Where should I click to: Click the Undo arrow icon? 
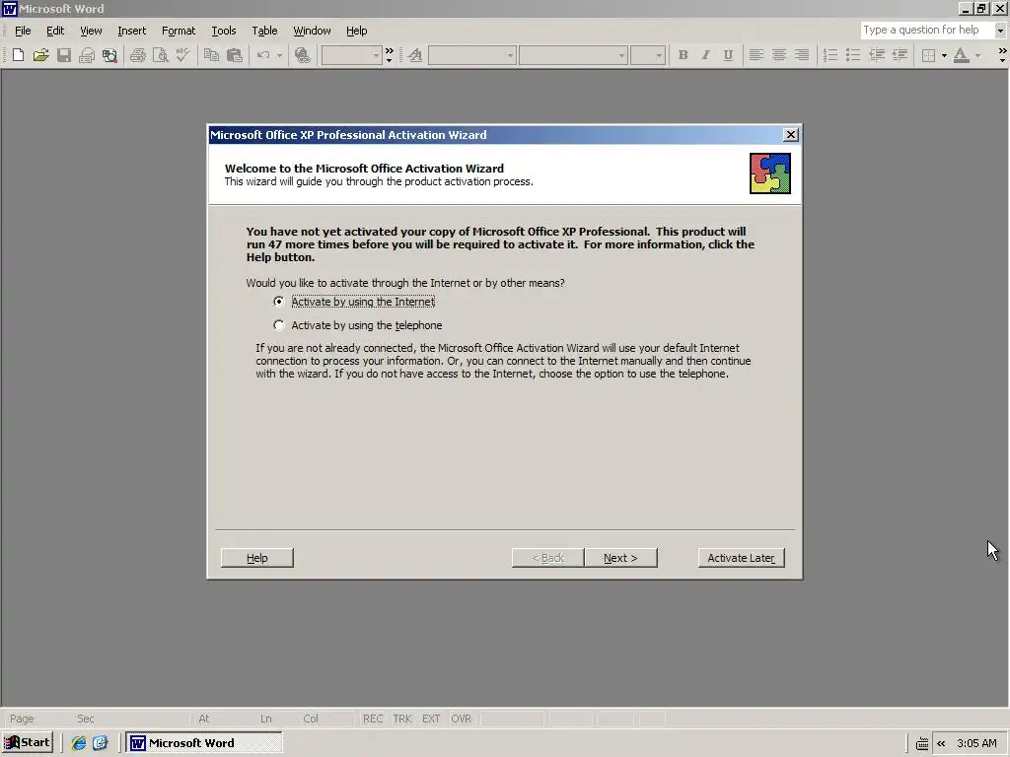tap(262, 55)
